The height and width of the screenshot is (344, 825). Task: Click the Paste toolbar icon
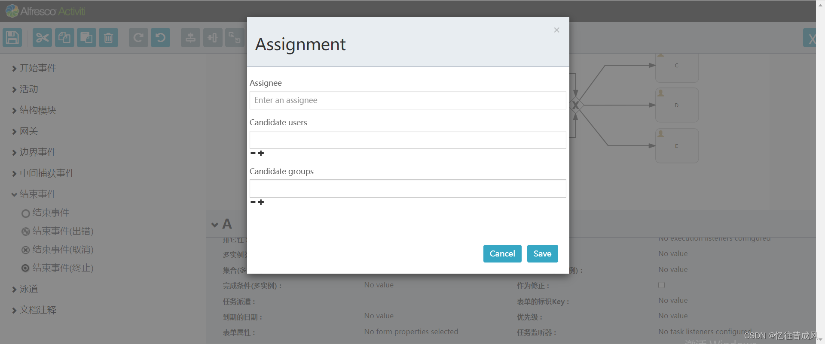pyautogui.click(x=86, y=38)
